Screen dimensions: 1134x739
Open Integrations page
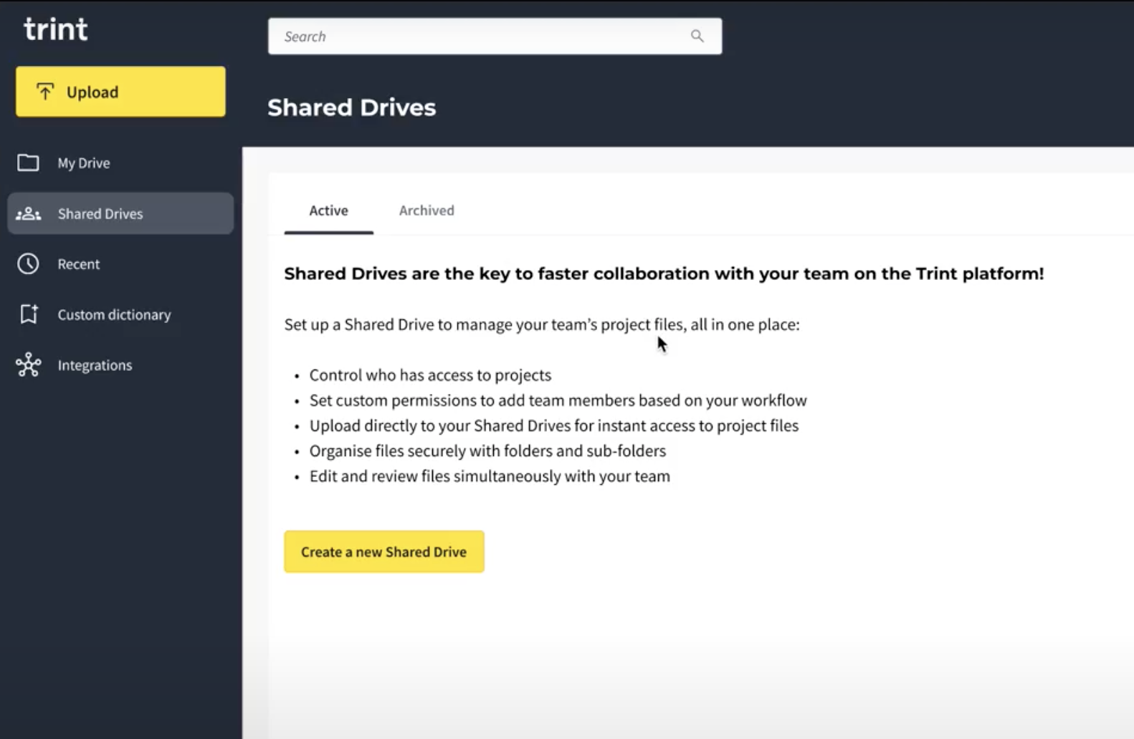pyautogui.click(x=120, y=365)
